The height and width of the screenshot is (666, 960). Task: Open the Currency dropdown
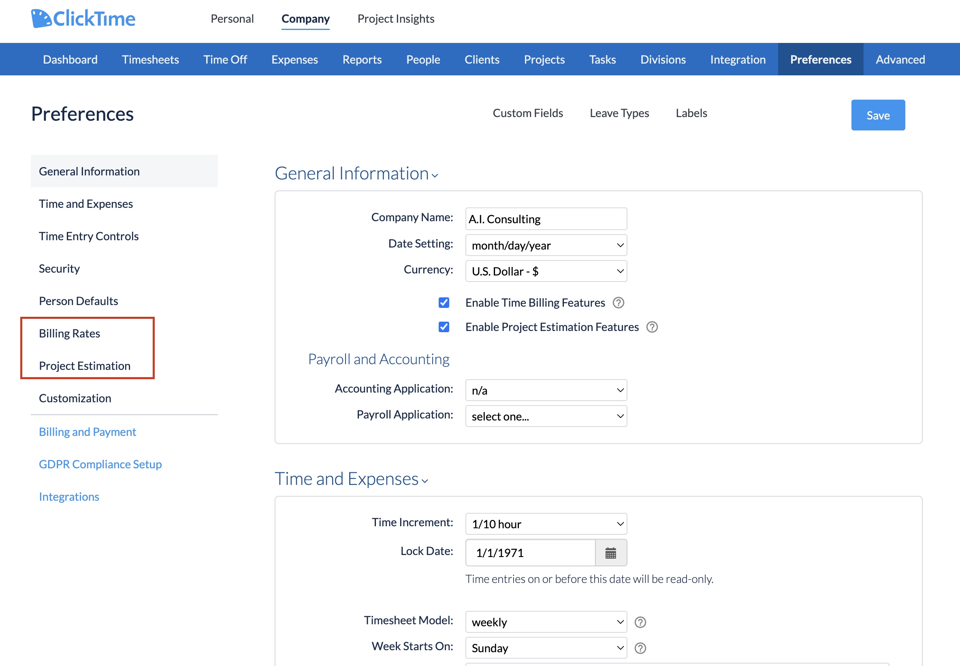pos(546,271)
